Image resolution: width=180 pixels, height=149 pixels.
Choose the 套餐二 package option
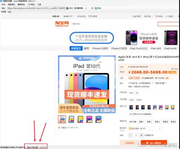(150, 122)
